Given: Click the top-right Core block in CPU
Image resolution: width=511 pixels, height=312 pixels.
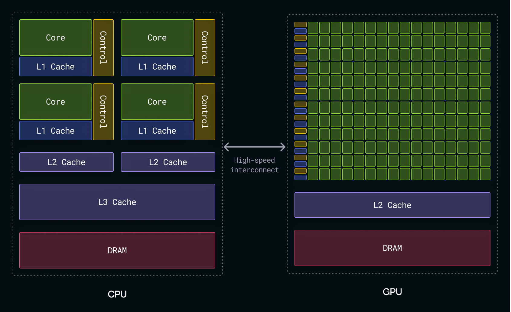Looking at the screenshot, I should tap(157, 37).
